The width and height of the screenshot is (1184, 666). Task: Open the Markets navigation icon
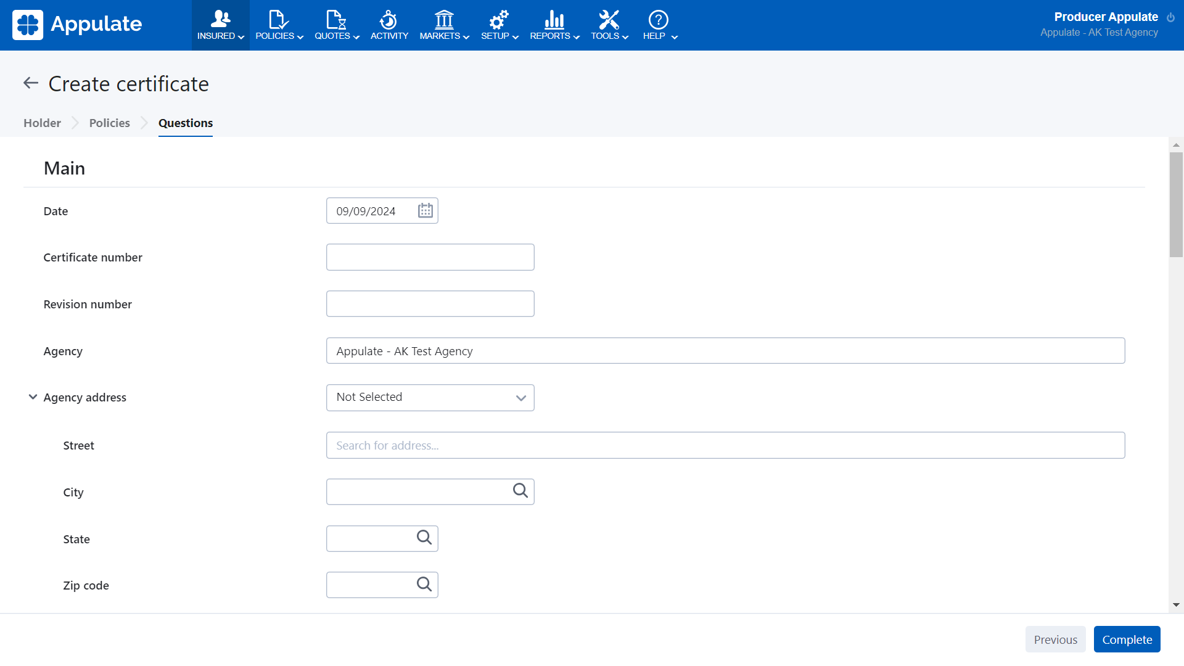(444, 20)
